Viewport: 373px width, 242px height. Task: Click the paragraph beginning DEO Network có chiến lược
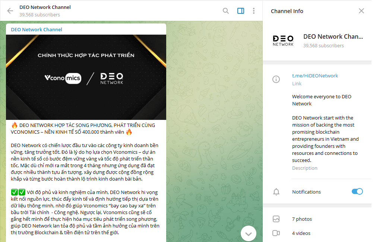coord(85,162)
